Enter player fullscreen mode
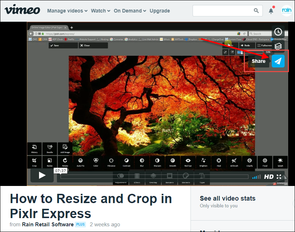The width and height of the screenshot is (295, 232). click(279, 177)
